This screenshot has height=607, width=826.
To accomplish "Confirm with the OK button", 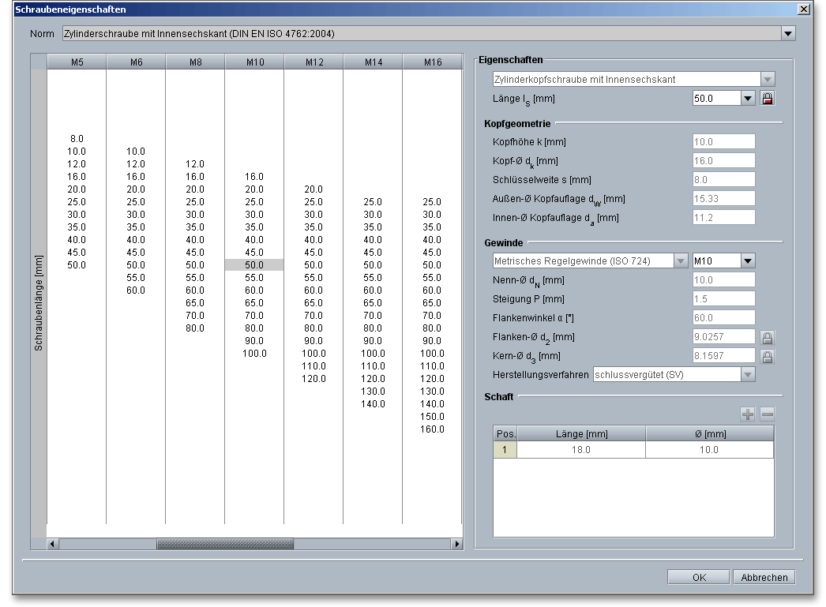I will coord(698,577).
